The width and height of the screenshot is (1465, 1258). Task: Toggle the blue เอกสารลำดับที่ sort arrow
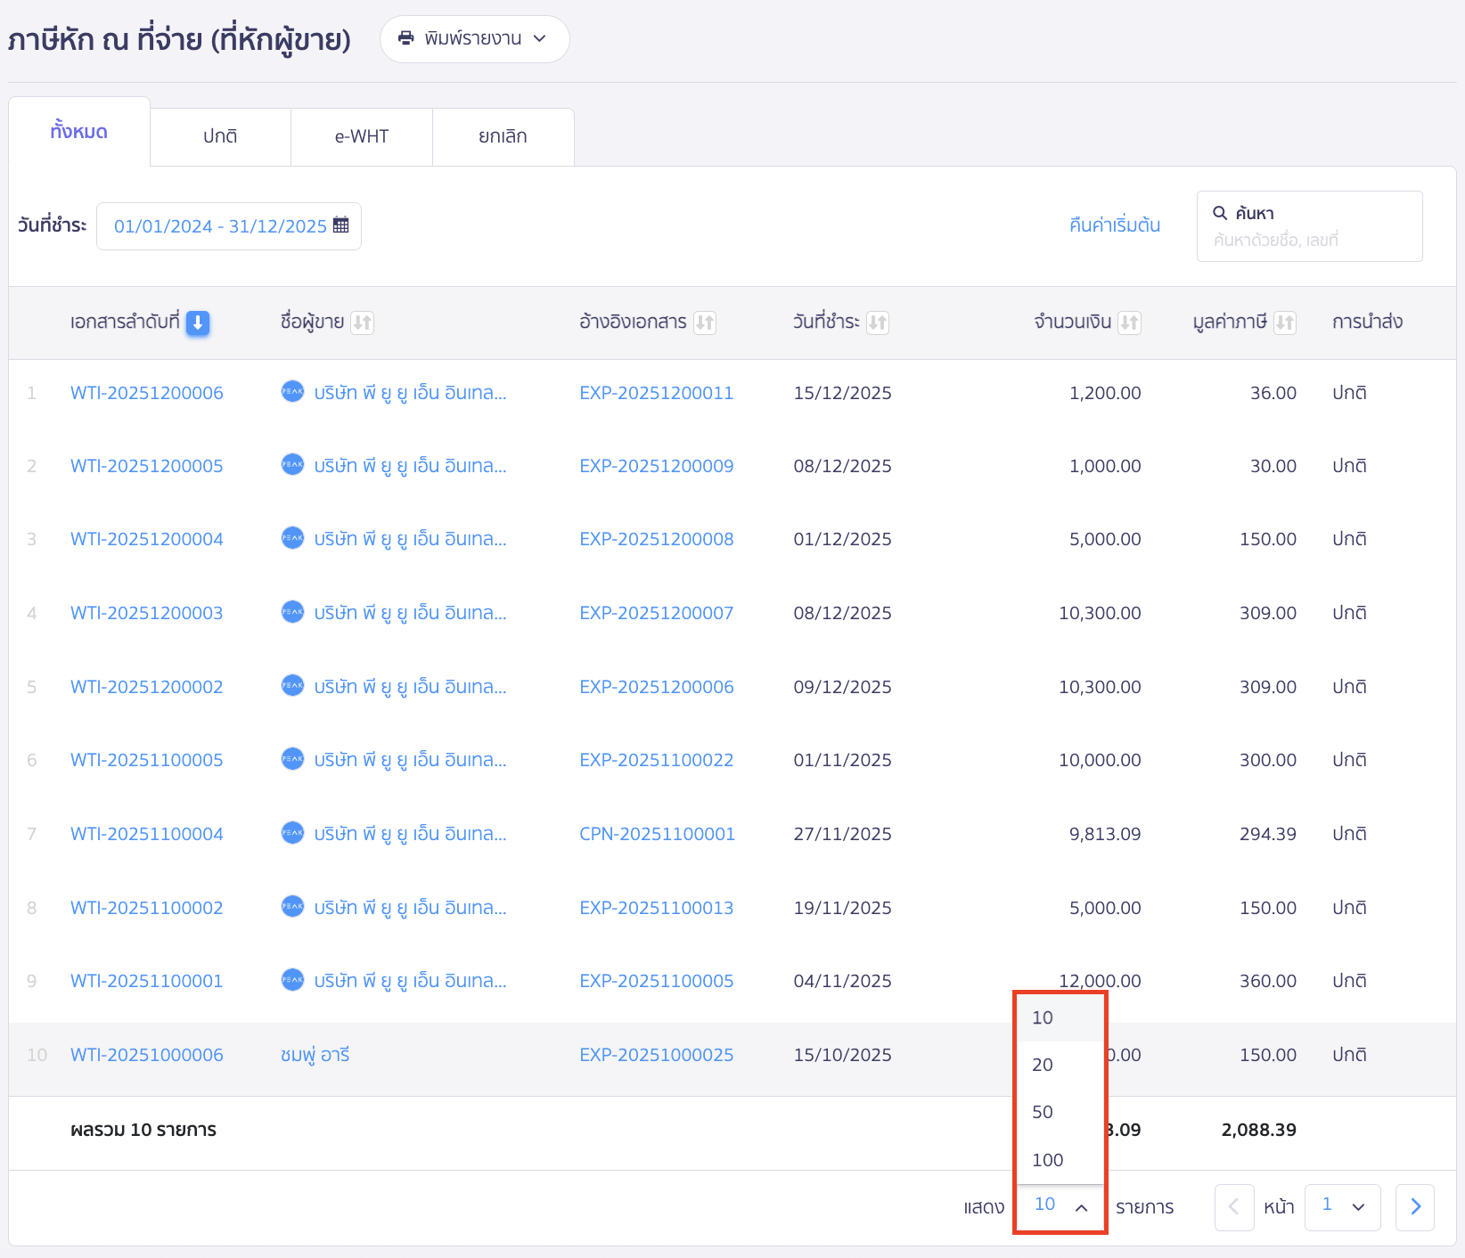tap(198, 323)
